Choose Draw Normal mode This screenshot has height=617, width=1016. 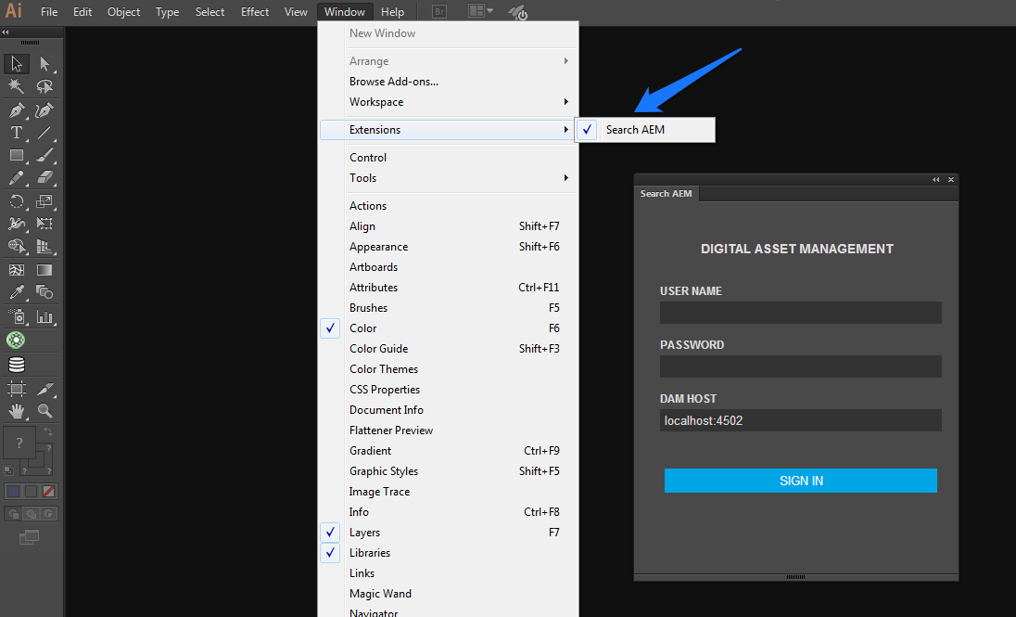[x=13, y=514]
